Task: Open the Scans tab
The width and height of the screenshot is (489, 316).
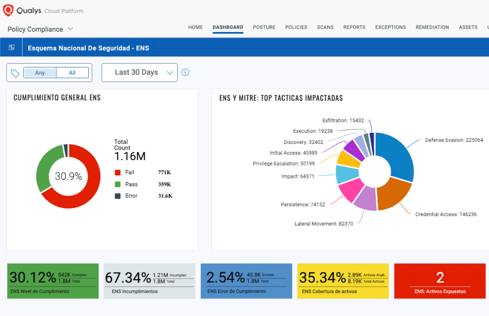Action: 325,27
